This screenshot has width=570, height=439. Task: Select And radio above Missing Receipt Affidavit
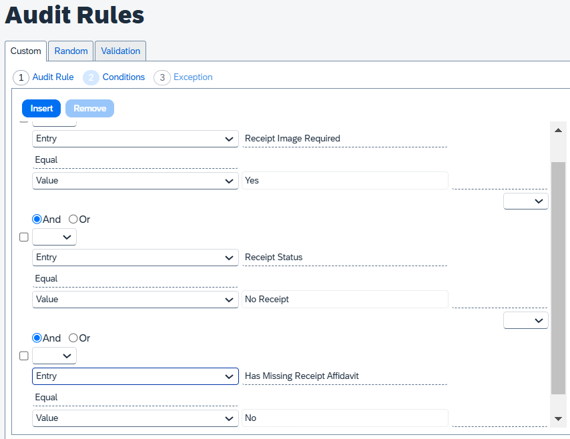pos(37,338)
